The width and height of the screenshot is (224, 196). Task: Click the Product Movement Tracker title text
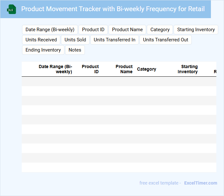pyautogui.click(x=113, y=9)
